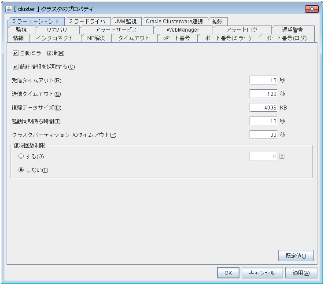Click 送信タイムアウト input field
324x285 pixels.
coord(263,94)
